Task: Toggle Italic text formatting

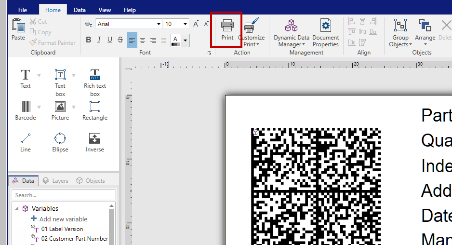Action: 99,40
